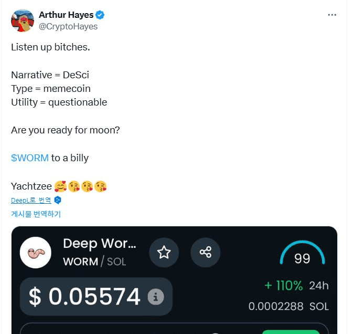Click the DeepL logo icon
The height and width of the screenshot is (334, 354).
click(58, 200)
